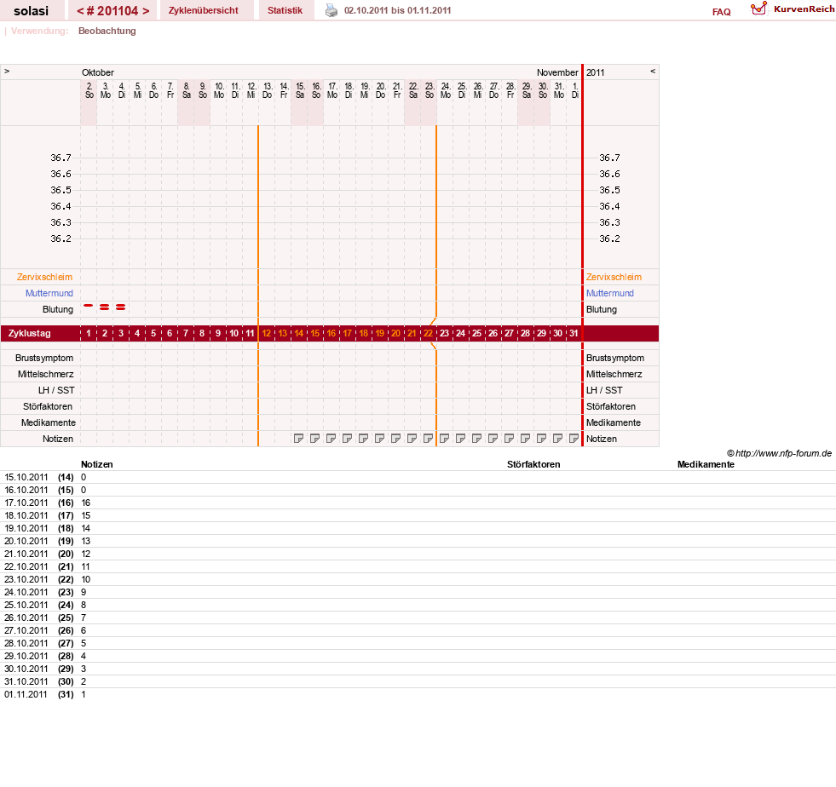Click date range 02.10.2011 bis 01.11.2011
The height and width of the screenshot is (787, 836).
coord(398,11)
